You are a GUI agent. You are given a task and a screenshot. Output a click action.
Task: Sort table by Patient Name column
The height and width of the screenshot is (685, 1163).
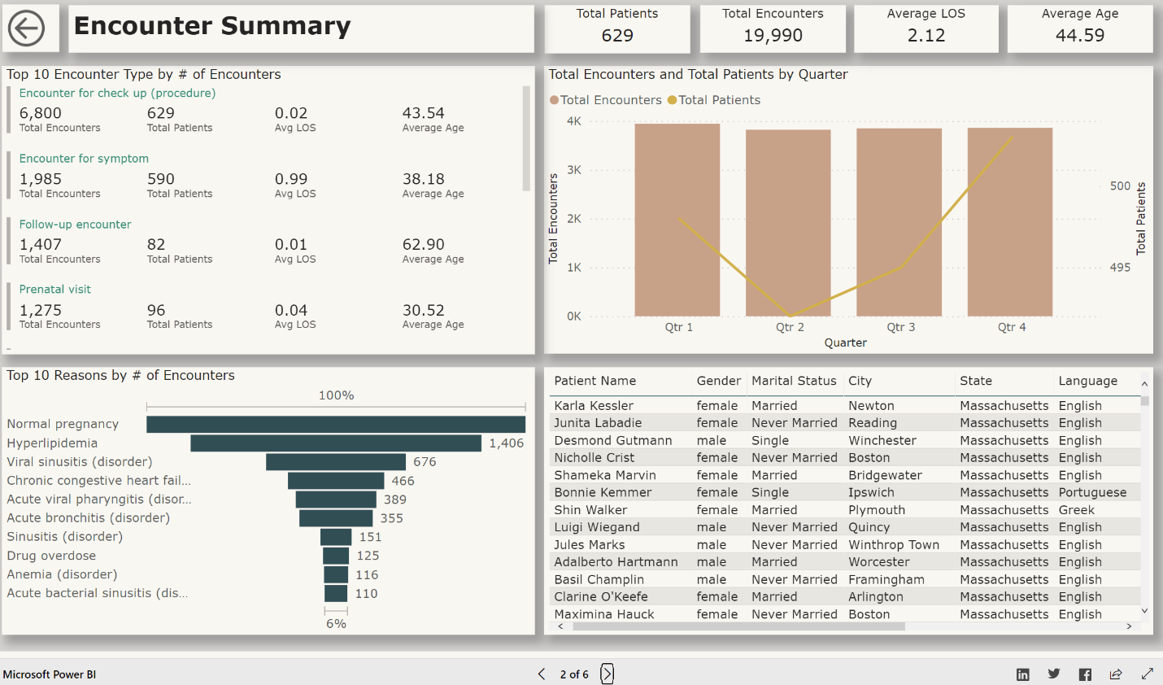(x=595, y=381)
